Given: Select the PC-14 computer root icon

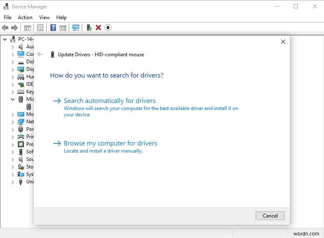Looking at the screenshot, I should tap(13, 39).
